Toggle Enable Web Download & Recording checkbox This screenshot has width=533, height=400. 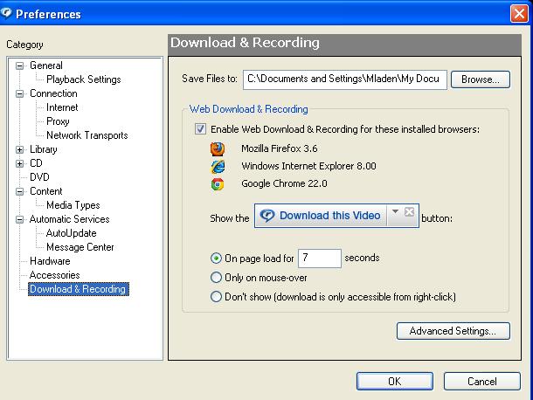click(200, 129)
